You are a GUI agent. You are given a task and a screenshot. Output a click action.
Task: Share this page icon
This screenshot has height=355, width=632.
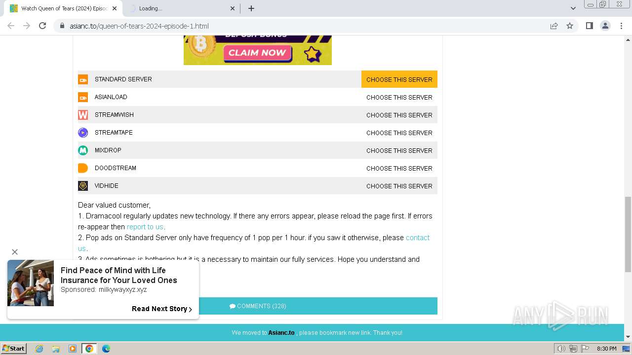tap(554, 26)
